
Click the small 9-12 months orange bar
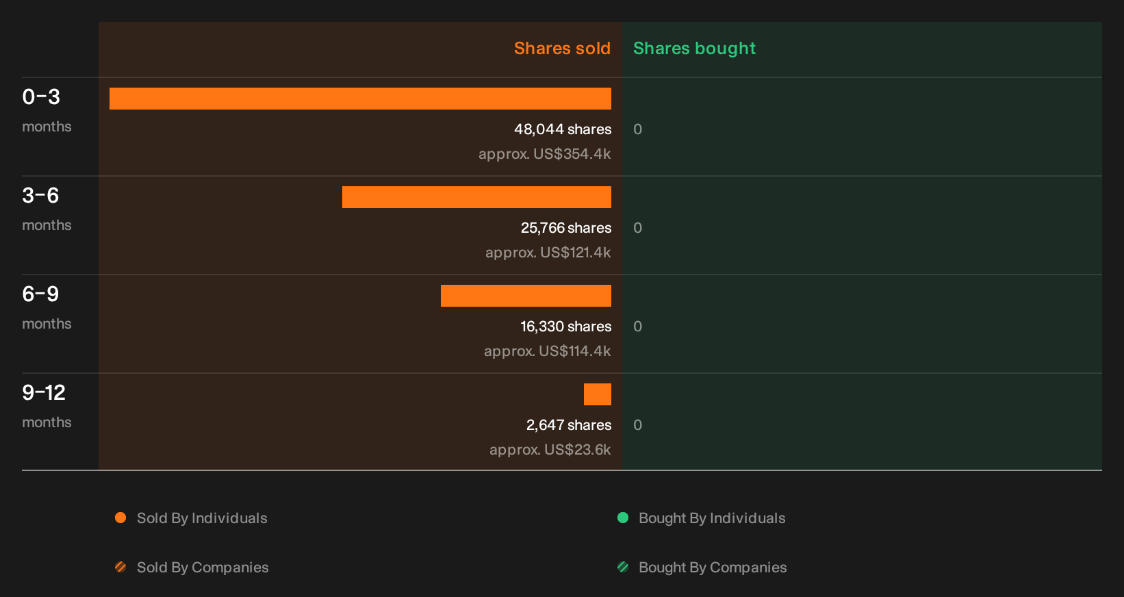(x=598, y=394)
